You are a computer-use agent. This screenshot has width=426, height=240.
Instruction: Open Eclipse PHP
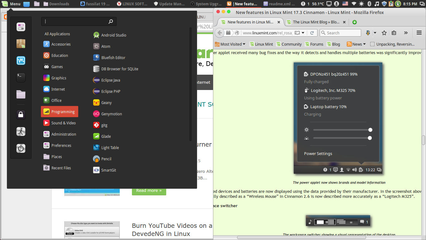point(107,92)
